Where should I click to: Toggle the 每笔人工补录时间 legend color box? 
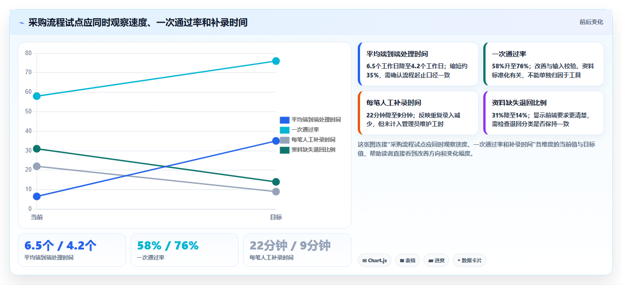285,140
